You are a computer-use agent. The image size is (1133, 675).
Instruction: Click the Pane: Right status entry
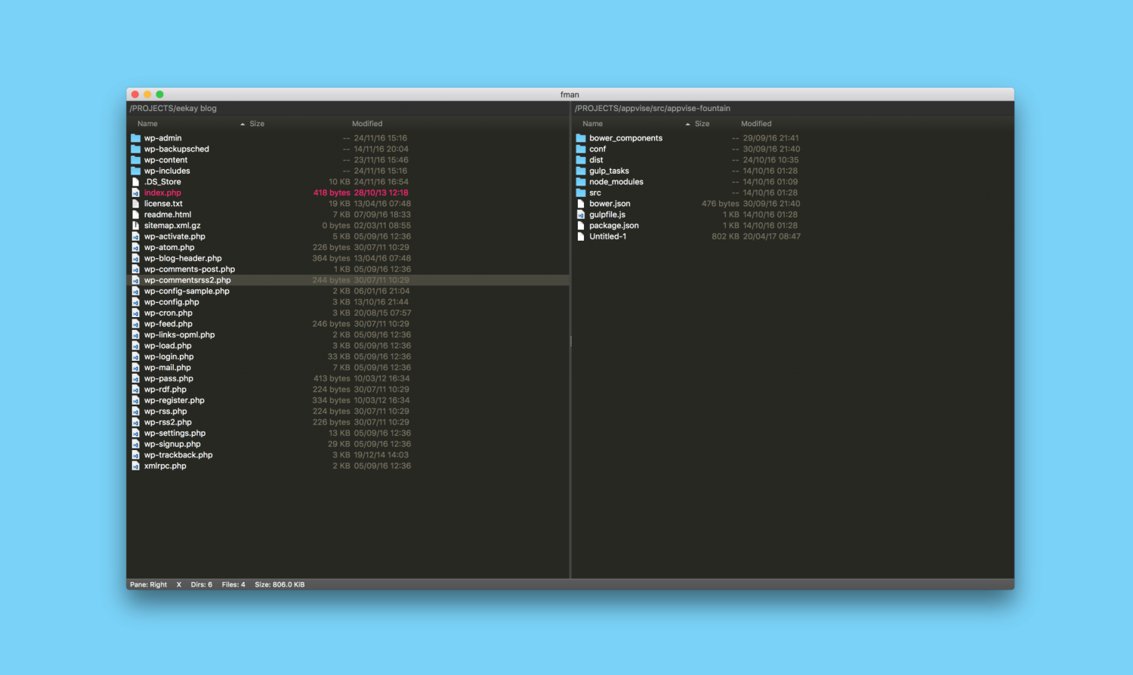pyautogui.click(x=148, y=584)
